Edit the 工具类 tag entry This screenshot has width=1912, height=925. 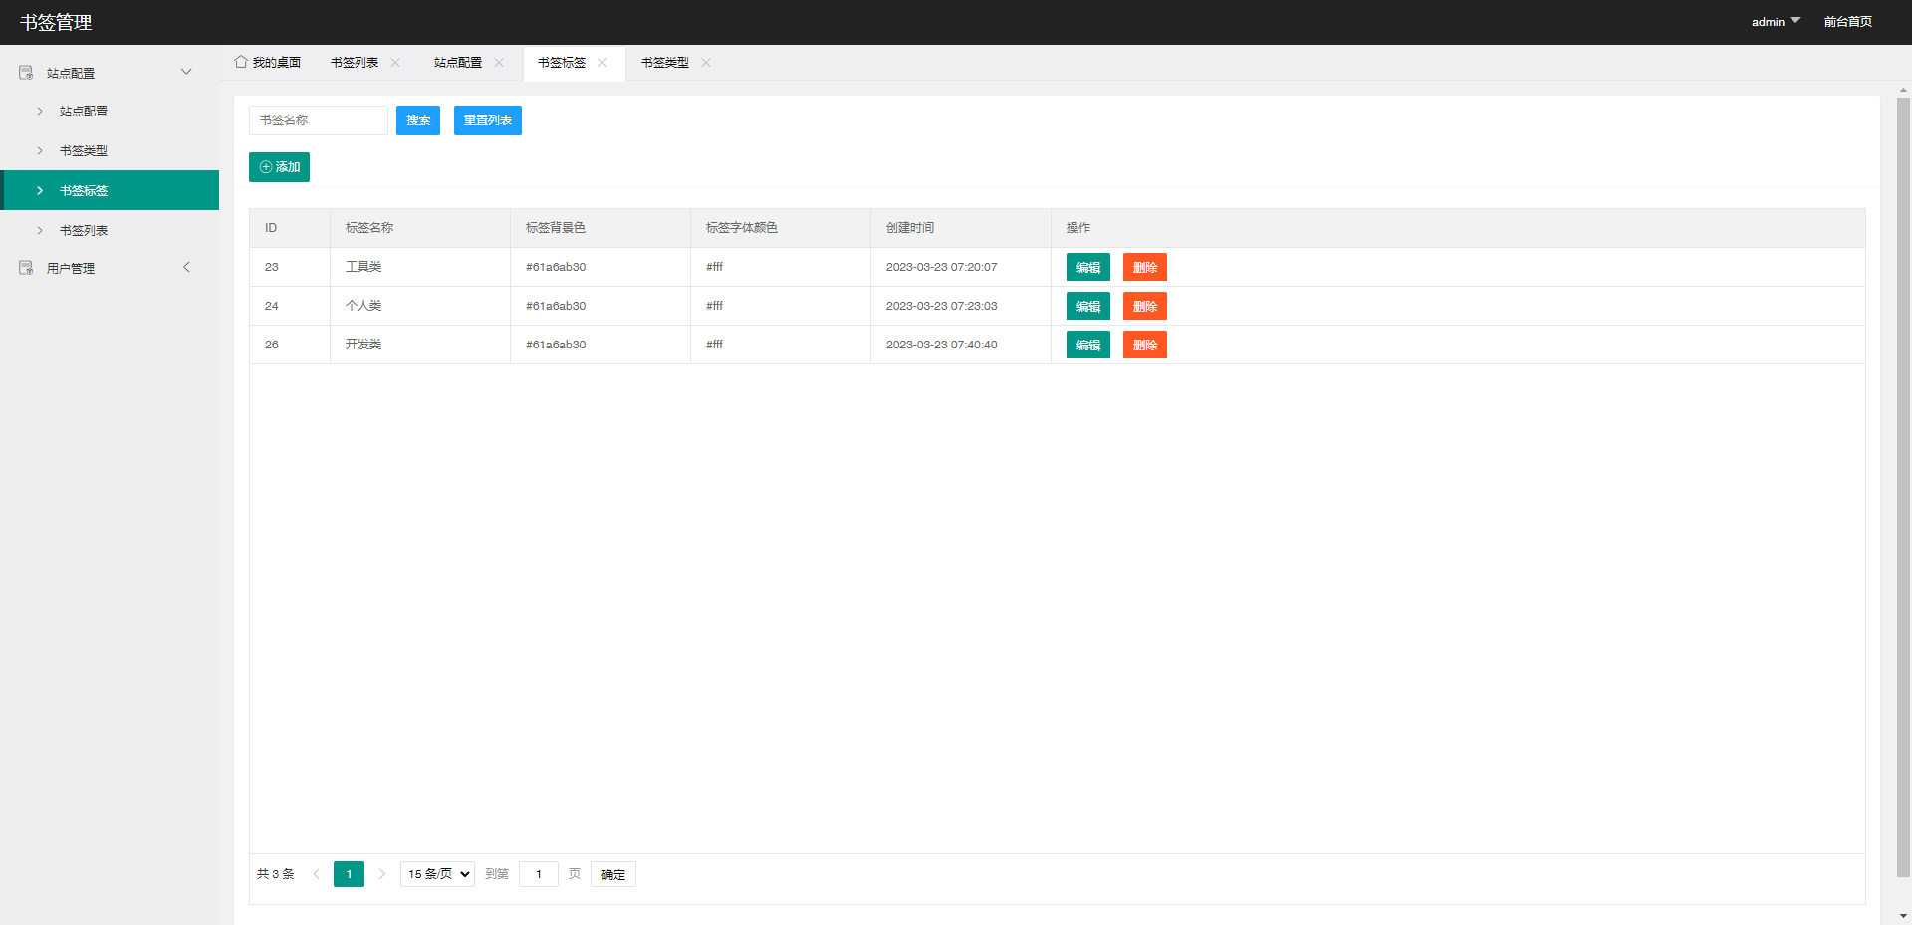[1087, 266]
